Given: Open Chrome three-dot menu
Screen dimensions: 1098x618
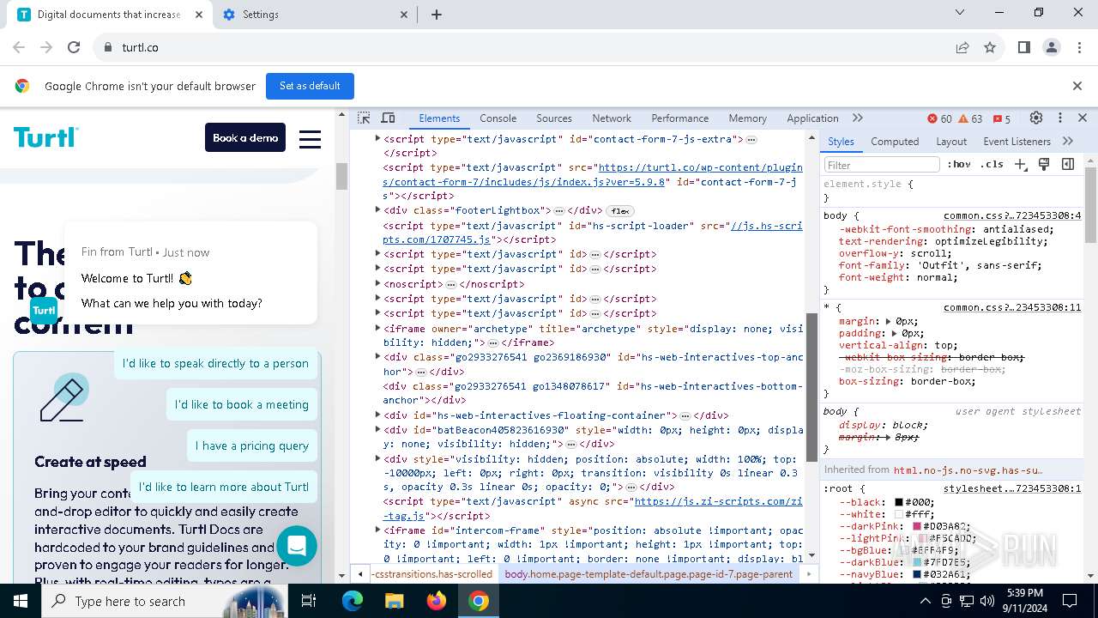Looking at the screenshot, I should pos(1078,48).
